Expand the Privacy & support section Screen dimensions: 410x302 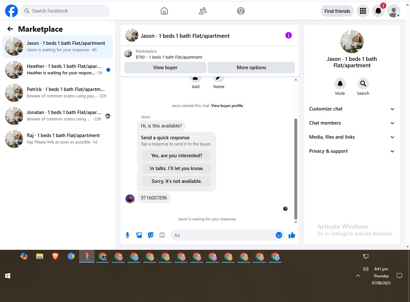pos(352,151)
